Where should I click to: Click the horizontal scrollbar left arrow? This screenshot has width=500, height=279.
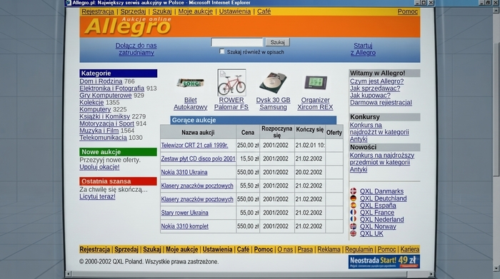pos(68,273)
